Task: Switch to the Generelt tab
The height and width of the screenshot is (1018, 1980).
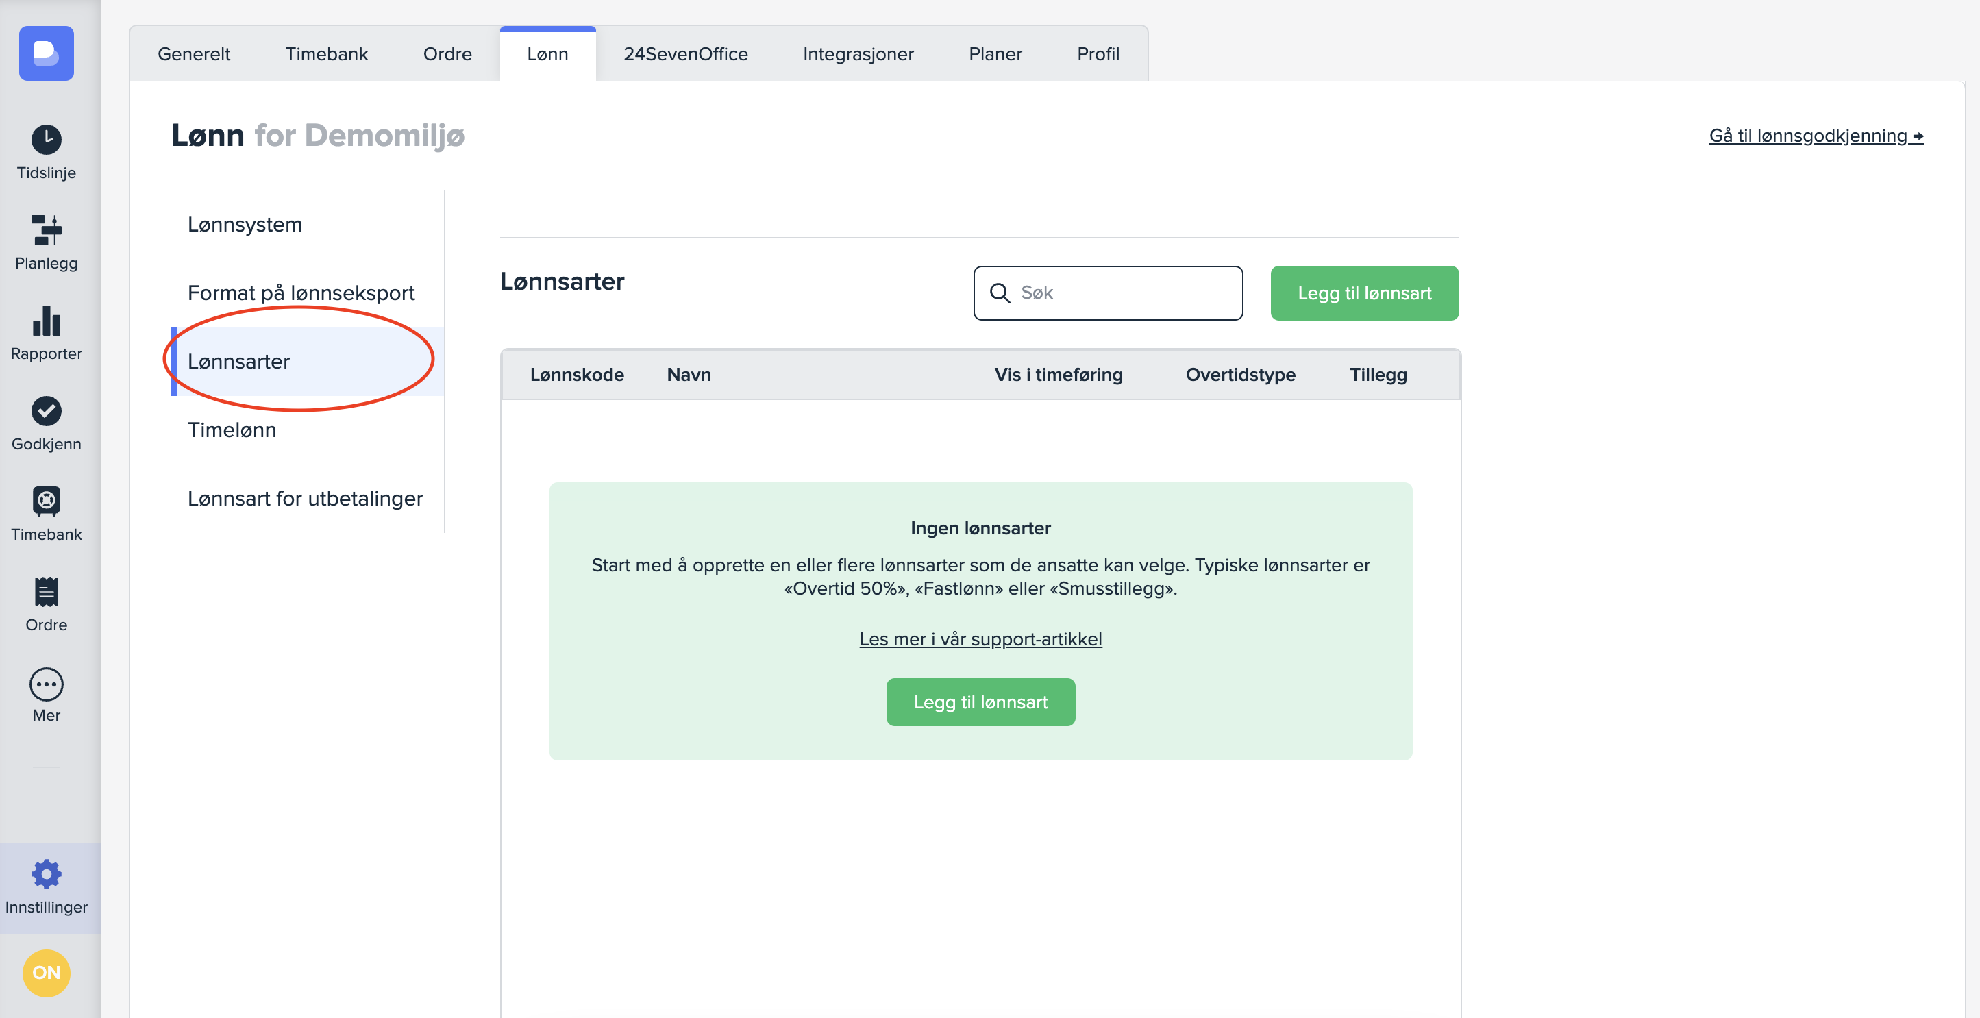Action: [x=194, y=54]
